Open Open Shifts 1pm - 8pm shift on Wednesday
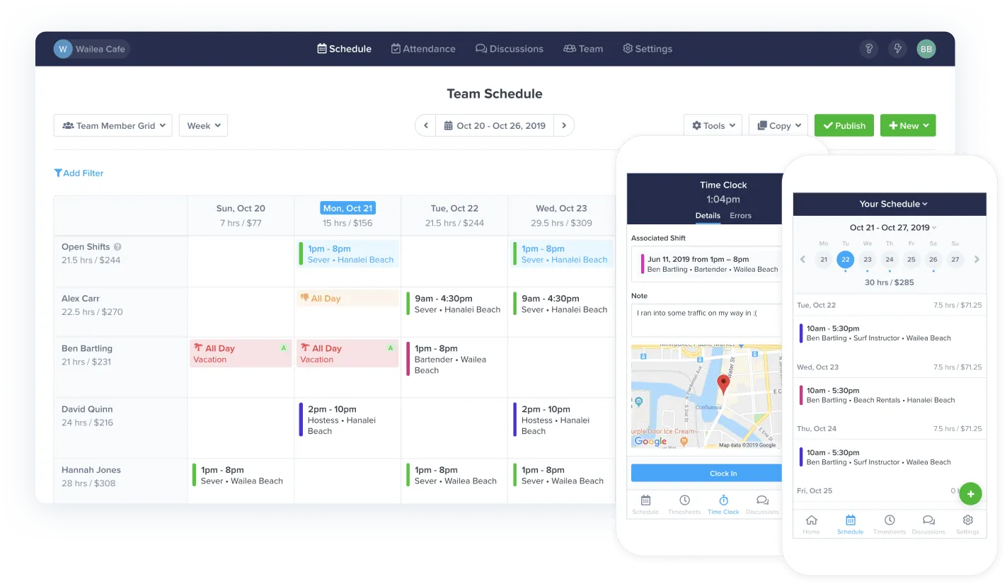This screenshot has height=586, width=1007. point(562,254)
